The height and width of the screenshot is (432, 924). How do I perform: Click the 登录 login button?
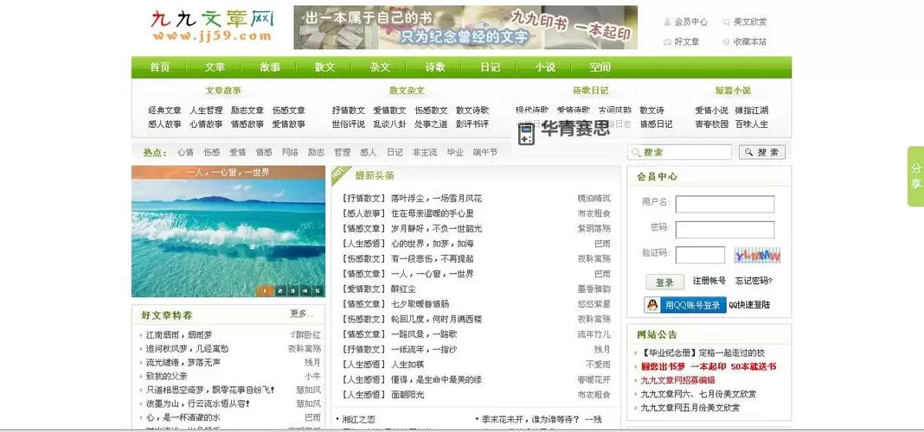click(664, 283)
